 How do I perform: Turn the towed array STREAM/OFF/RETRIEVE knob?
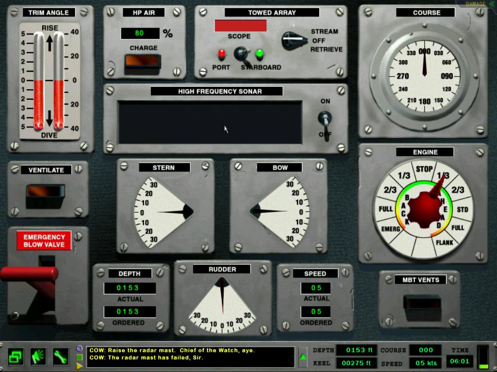click(x=294, y=41)
